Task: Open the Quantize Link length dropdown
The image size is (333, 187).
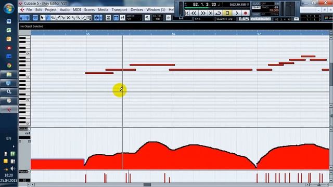Action: [226, 19]
